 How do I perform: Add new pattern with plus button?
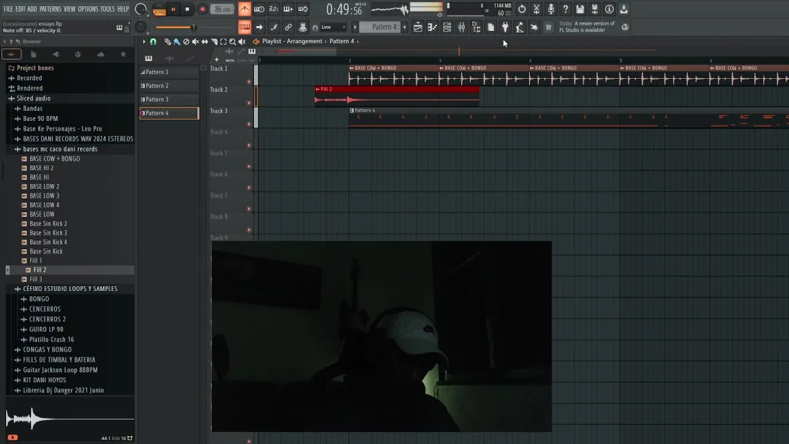coord(404,27)
